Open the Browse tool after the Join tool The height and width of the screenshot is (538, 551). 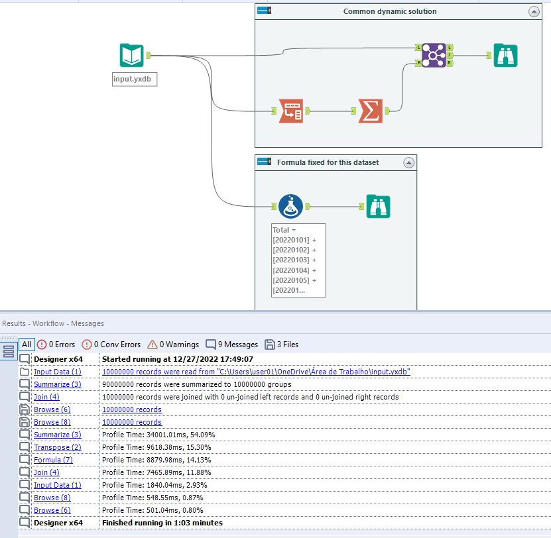506,56
